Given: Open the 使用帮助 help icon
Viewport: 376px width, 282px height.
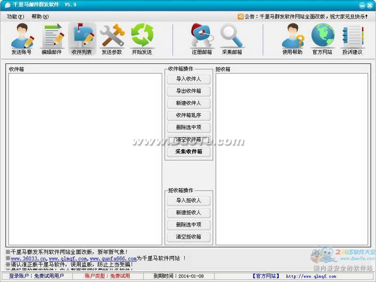Looking at the screenshot, I should [292, 39].
